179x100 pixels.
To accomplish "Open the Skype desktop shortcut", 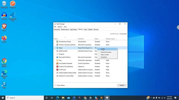I will click(x=4, y=85).
